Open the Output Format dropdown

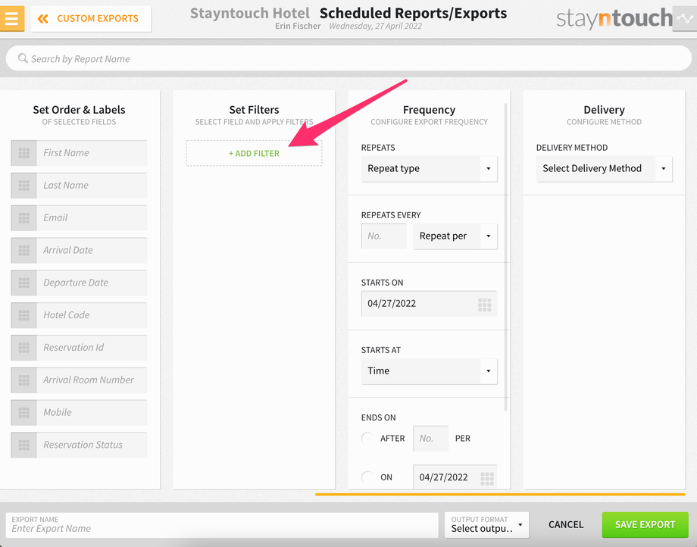click(486, 525)
